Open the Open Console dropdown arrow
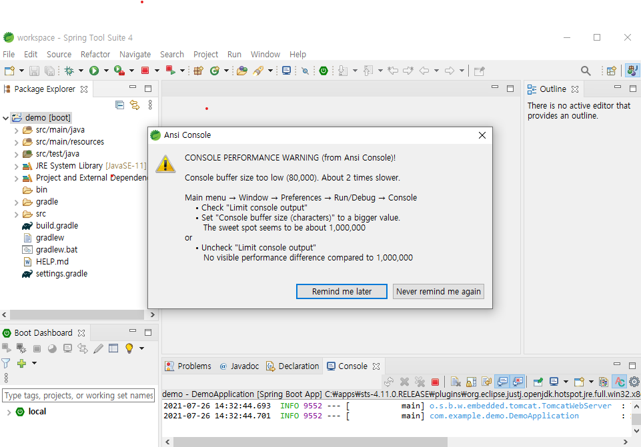 (x=591, y=382)
